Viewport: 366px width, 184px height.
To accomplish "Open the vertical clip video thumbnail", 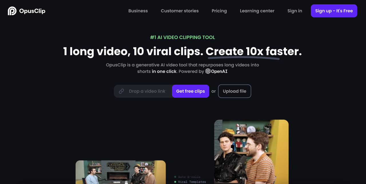I will (x=251, y=152).
